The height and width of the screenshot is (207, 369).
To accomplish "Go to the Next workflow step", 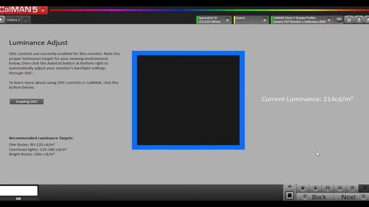I will tap(352, 197).
